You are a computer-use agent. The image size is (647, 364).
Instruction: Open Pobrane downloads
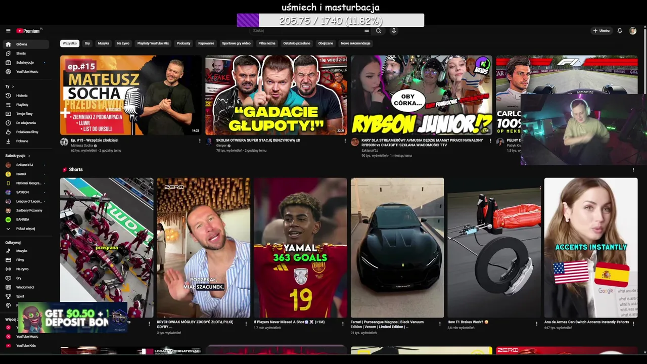[x=26, y=141]
